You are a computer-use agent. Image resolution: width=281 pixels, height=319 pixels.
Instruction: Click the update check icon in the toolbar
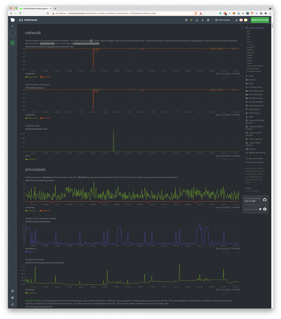(x=186, y=20)
